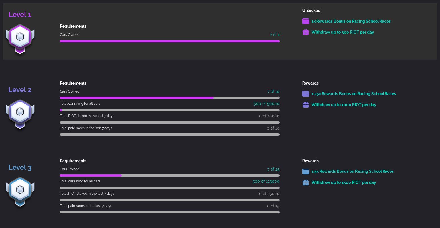Click gift icon beside 300 RIOT withdrawal
The height and width of the screenshot is (228, 440).
pyautogui.click(x=306, y=32)
